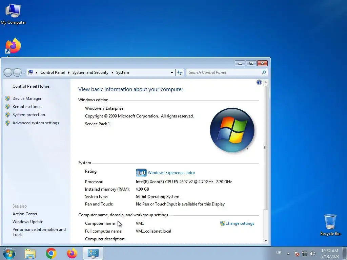
Task: Click the shield icon beside System protection
Action: point(7,115)
